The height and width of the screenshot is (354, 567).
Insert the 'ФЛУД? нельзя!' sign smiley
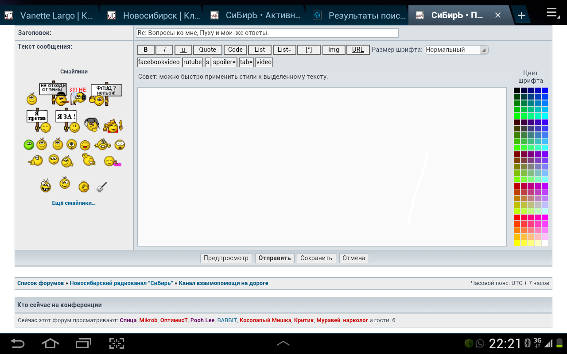click(x=105, y=94)
